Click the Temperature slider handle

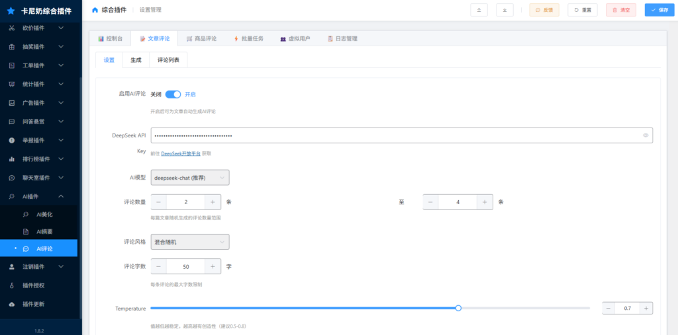pyautogui.click(x=458, y=308)
